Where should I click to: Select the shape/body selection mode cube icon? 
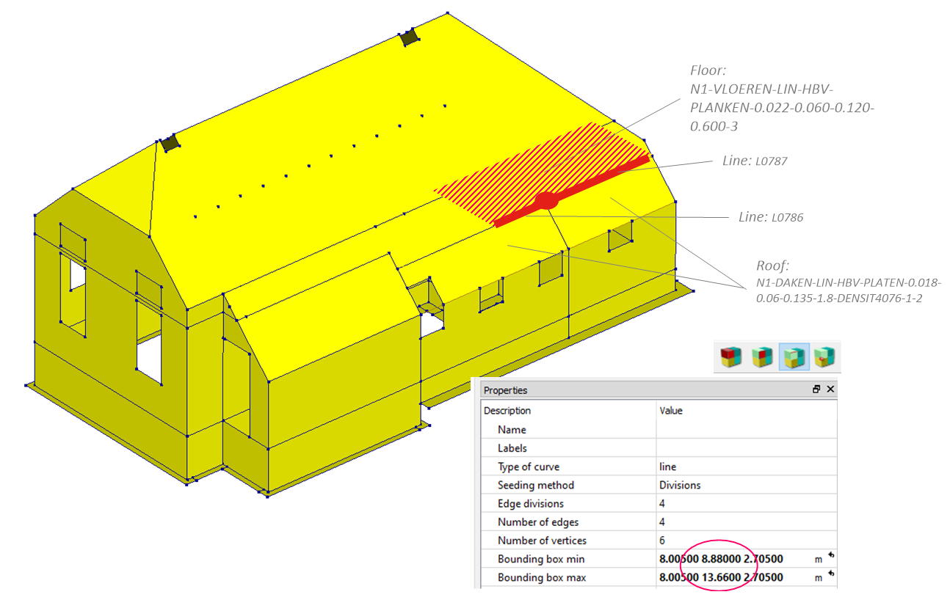pyautogui.click(x=730, y=357)
